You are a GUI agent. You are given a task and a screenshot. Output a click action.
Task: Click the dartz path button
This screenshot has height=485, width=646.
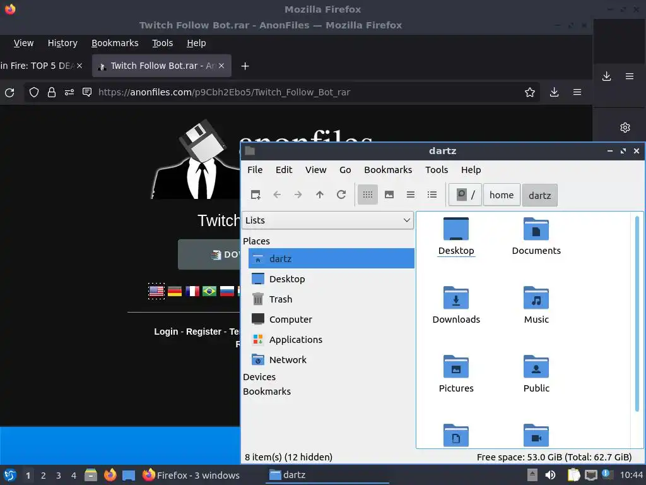(x=540, y=195)
